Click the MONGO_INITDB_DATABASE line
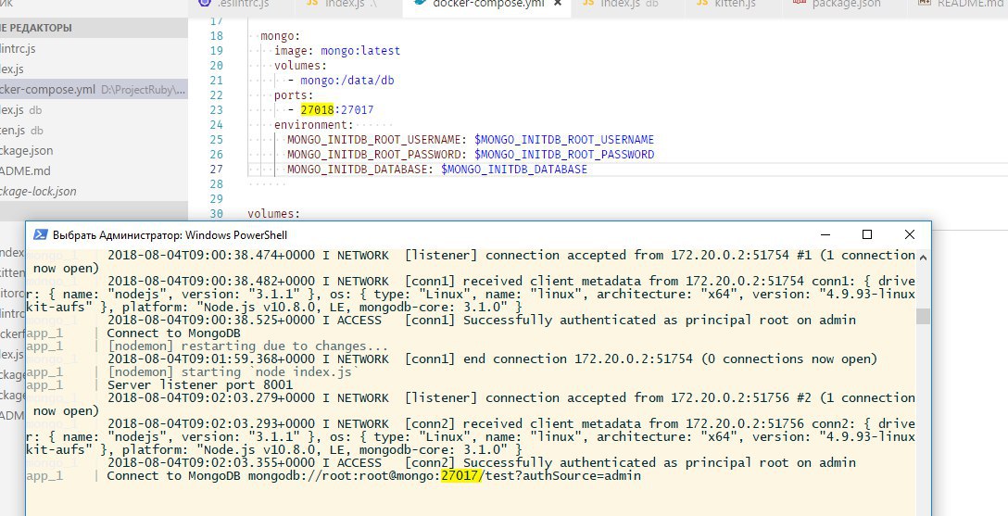This screenshot has height=516, width=1008. tap(437, 169)
